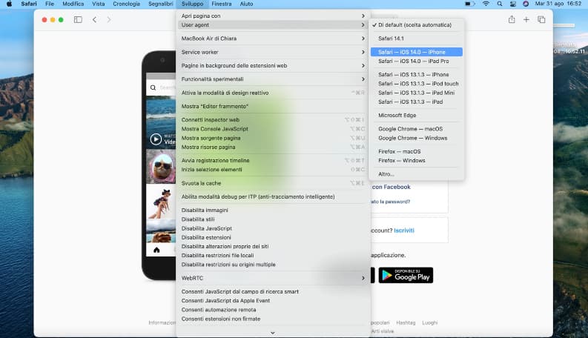
Task: Open the Control Center icon
Action: coord(512,4)
